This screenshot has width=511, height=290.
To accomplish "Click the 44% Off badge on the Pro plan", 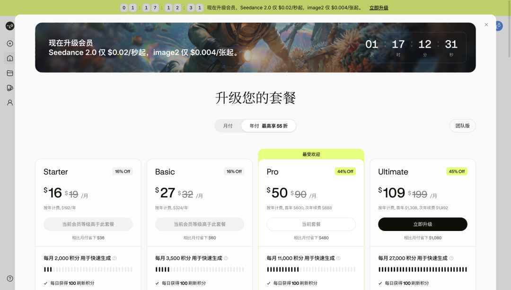I will (345, 171).
